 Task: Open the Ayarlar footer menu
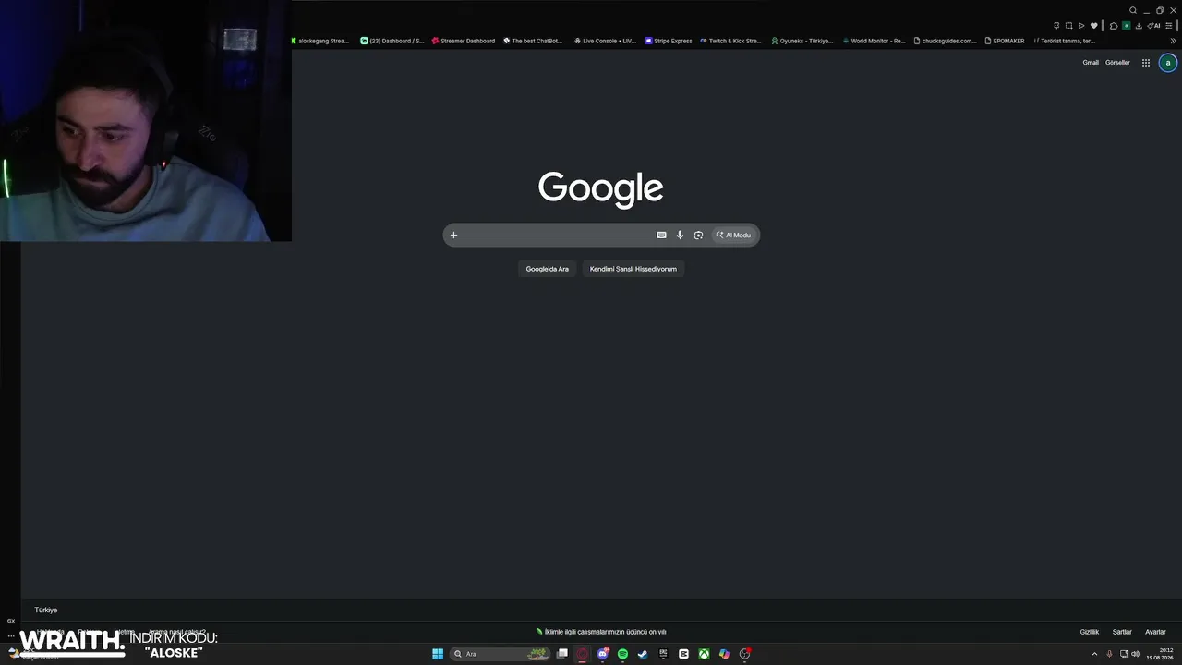pyautogui.click(x=1155, y=632)
